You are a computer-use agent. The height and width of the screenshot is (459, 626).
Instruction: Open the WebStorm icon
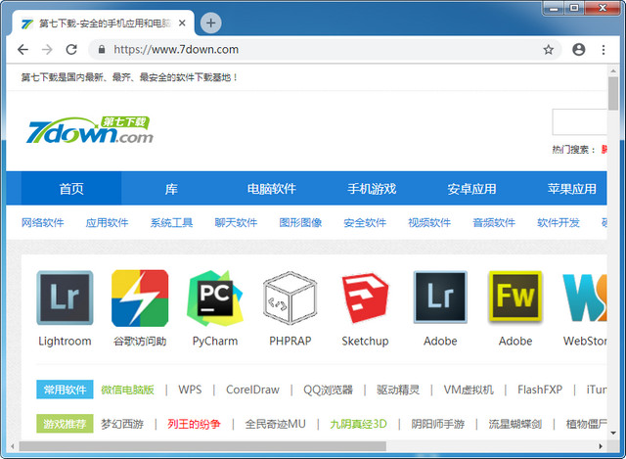(x=585, y=298)
